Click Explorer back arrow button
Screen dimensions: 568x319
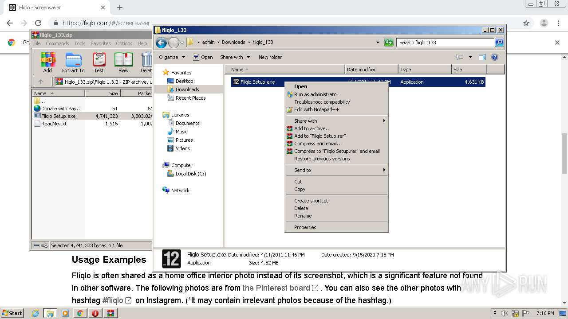pyautogui.click(x=162, y=43)
